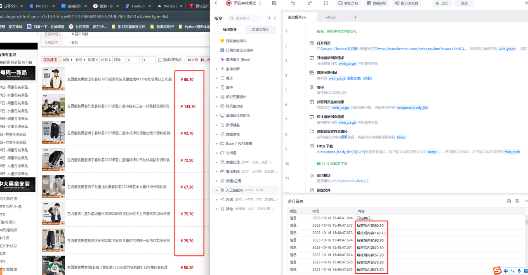This screenshot has height=275, width=528.
Task: Expand the 网页自动化 instruction group
Action: pos(217,106)
